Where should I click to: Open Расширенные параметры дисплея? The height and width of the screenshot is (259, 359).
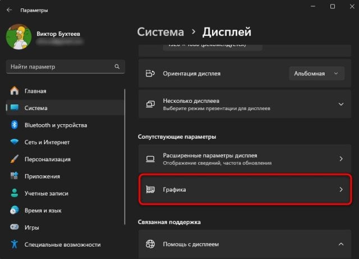[243, 159]
